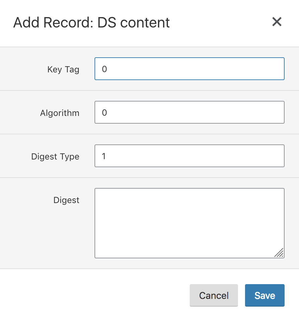Select the Digest Type input field

189,156
